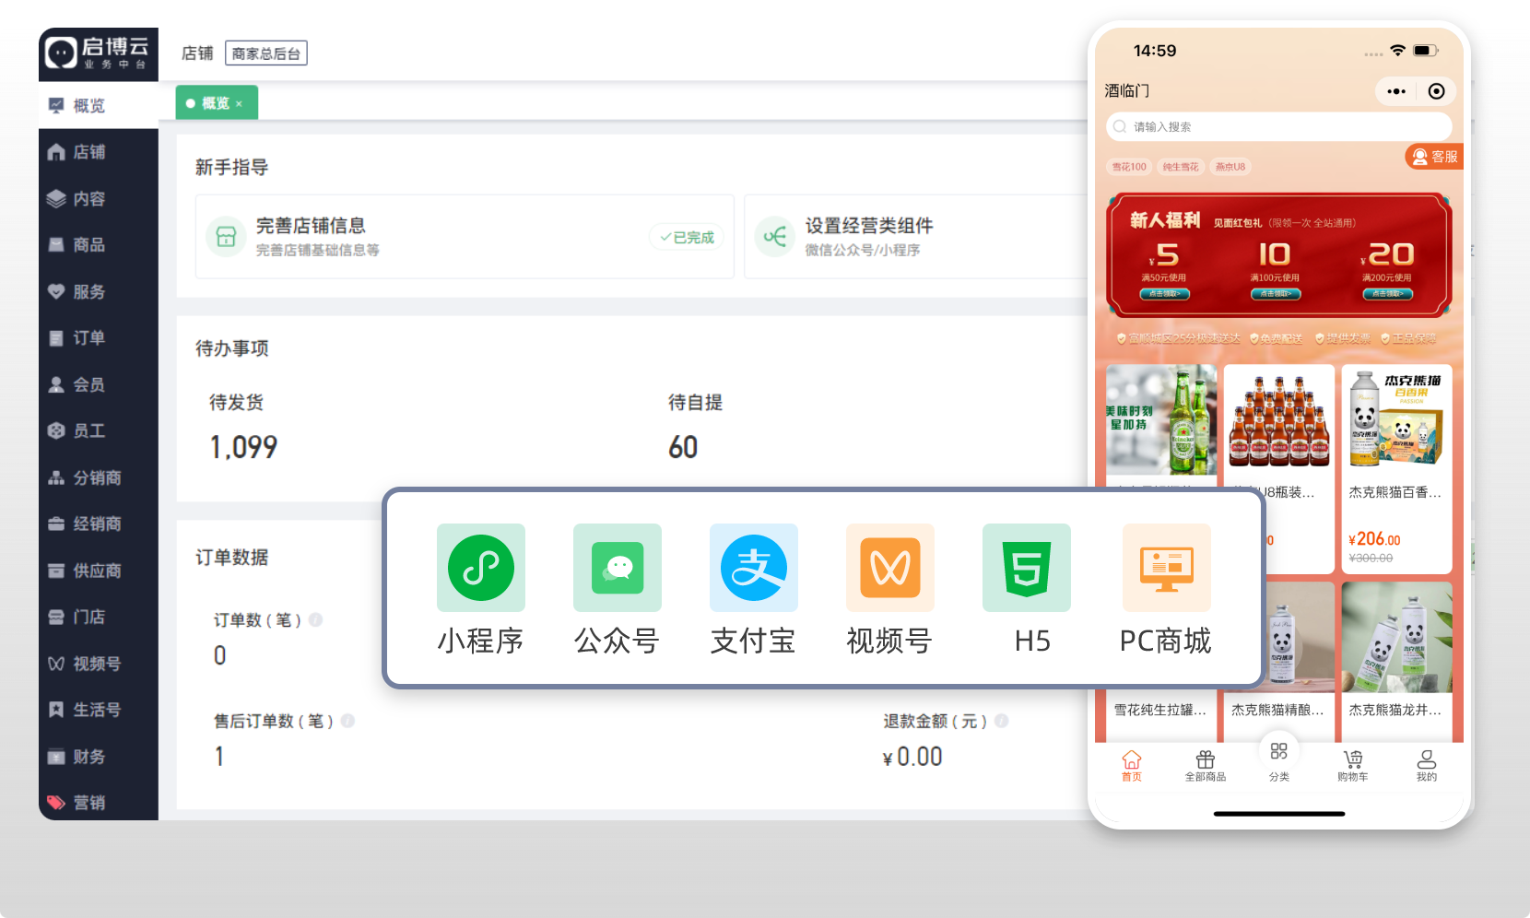The image size is (1530, 918).
Task: Claim the ¥20 coupon
Action: 1387,294
